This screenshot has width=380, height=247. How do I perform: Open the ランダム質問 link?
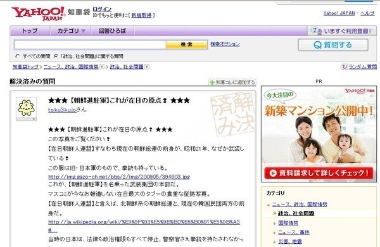(x=362, y=66)
